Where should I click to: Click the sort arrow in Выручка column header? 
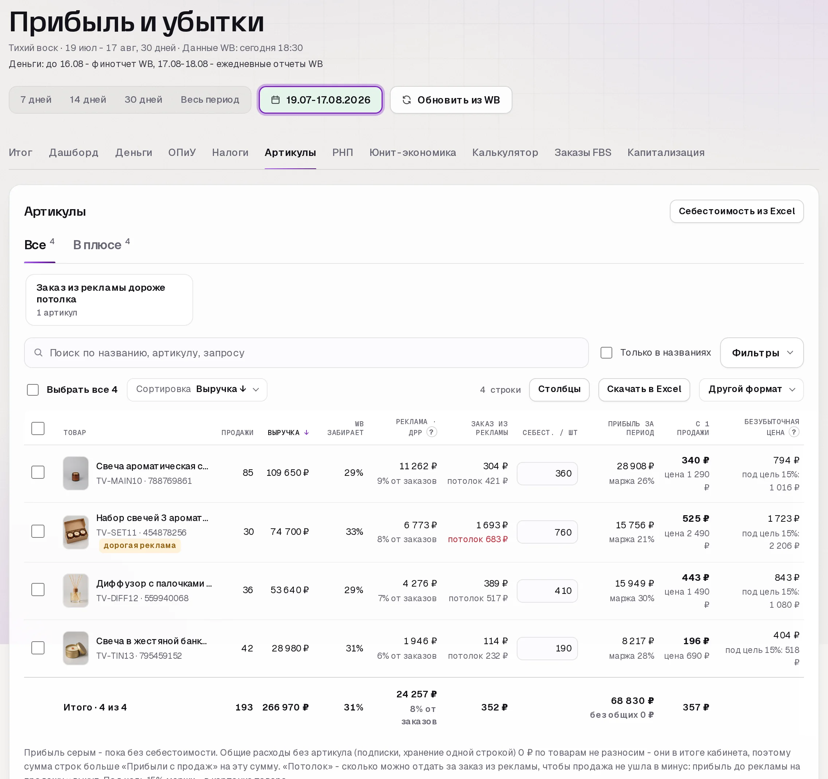click(x=306, y=432)
